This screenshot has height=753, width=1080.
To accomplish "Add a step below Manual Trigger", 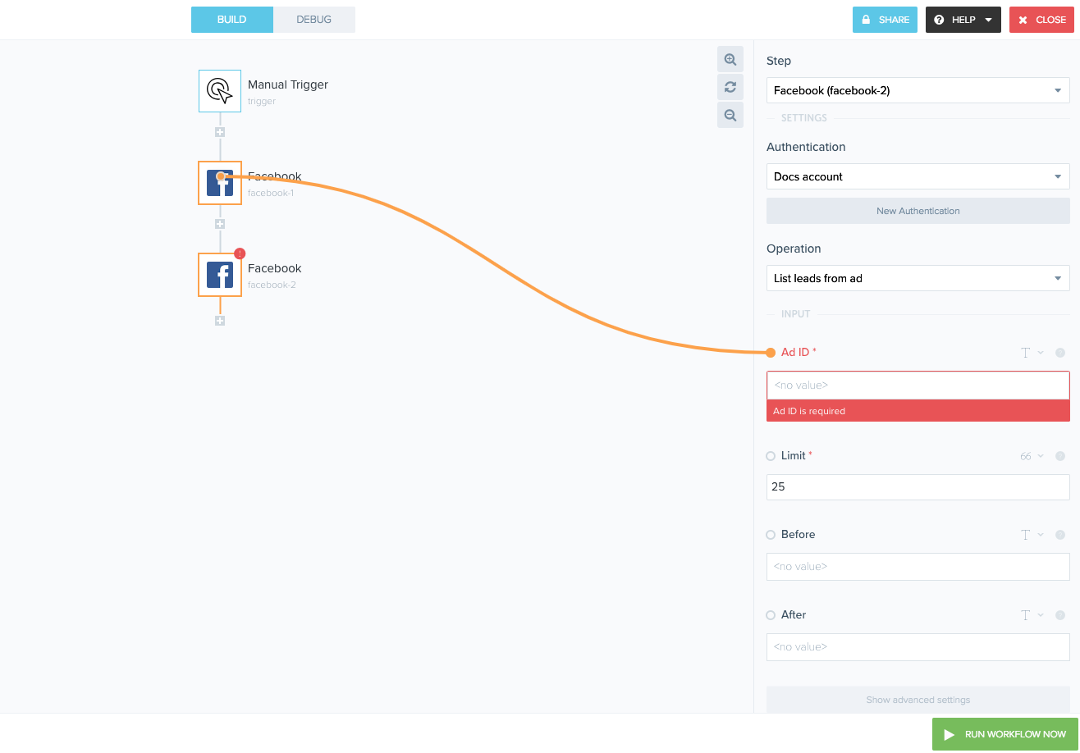I will pos(220,132).
